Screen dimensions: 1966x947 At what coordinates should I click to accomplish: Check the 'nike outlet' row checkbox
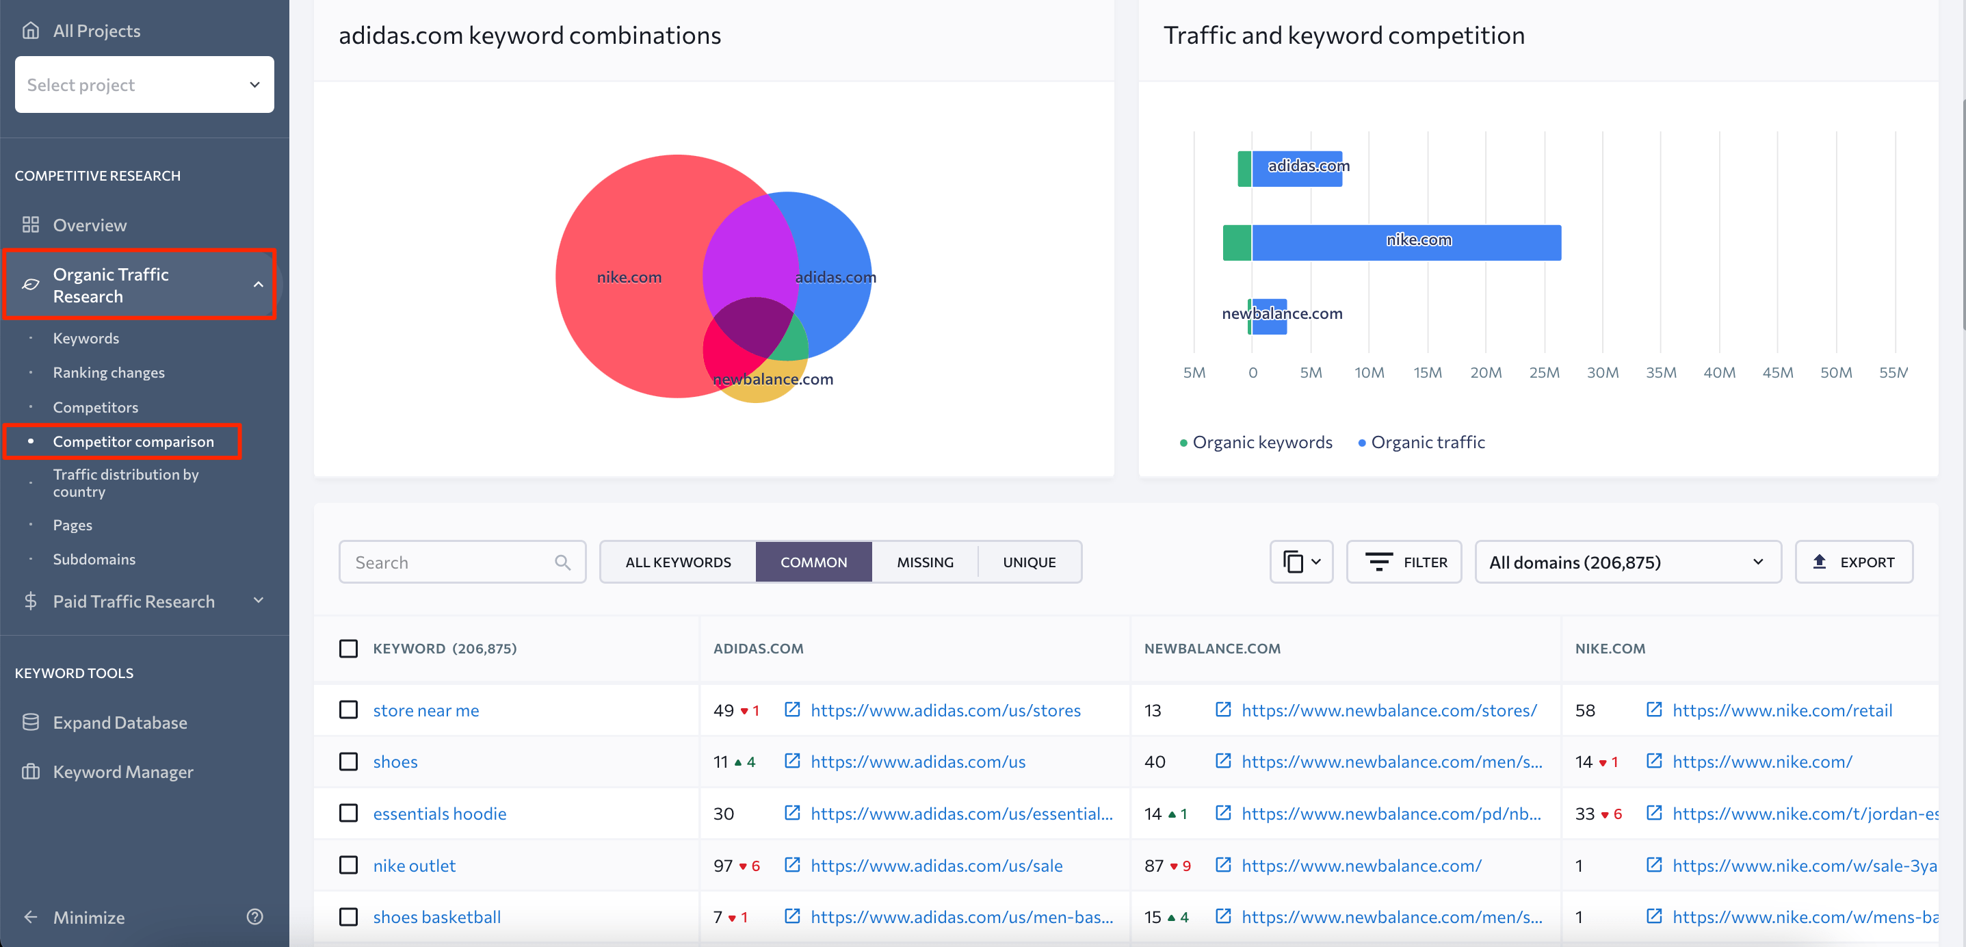[x=348, y=864]
